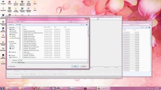
Task: Toggle preview pane in background Explorer window
Action: coord(146,27)
